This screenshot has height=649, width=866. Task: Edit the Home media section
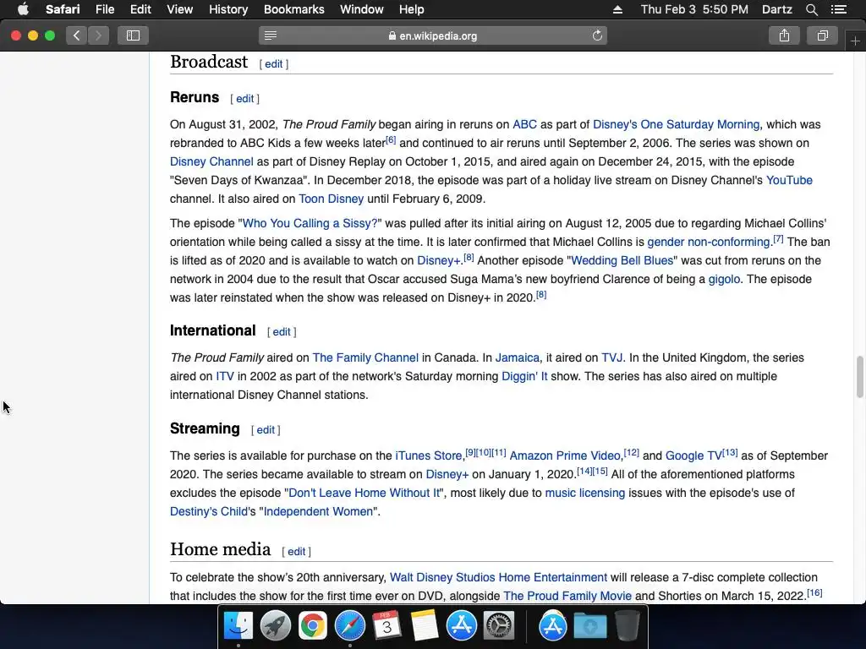(x=296, y=552)
